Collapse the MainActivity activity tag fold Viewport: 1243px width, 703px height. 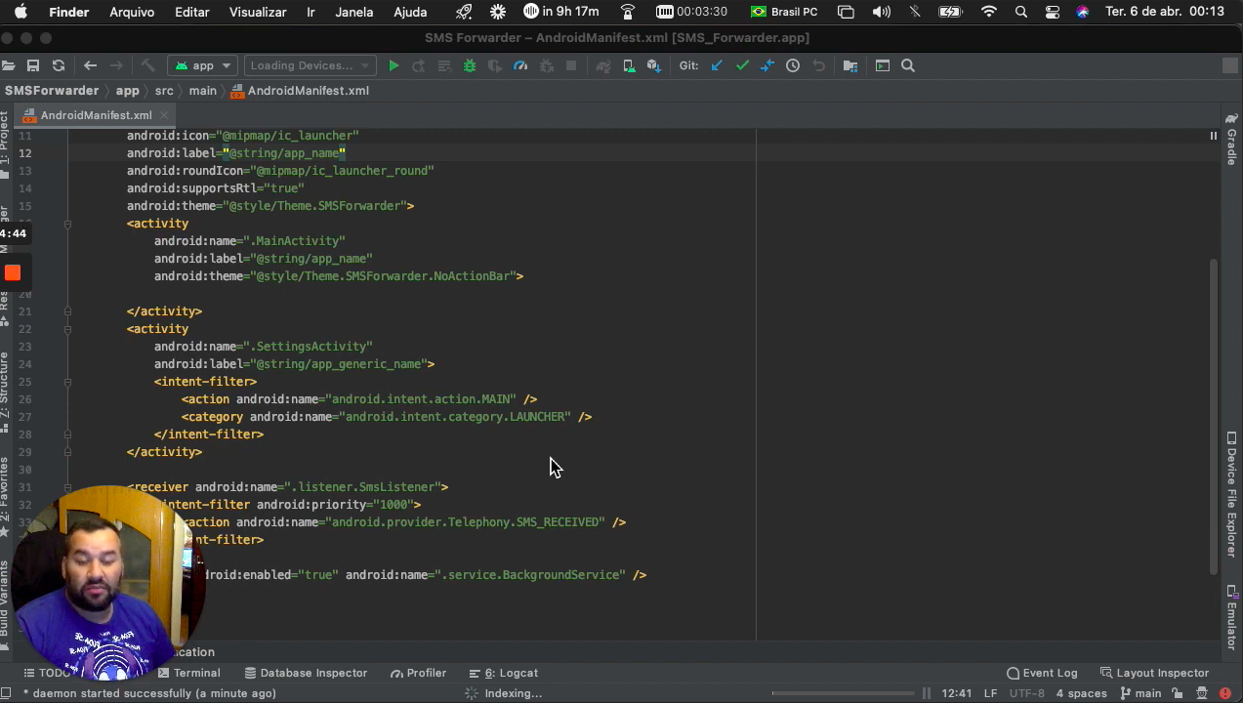tap(67, 224)
